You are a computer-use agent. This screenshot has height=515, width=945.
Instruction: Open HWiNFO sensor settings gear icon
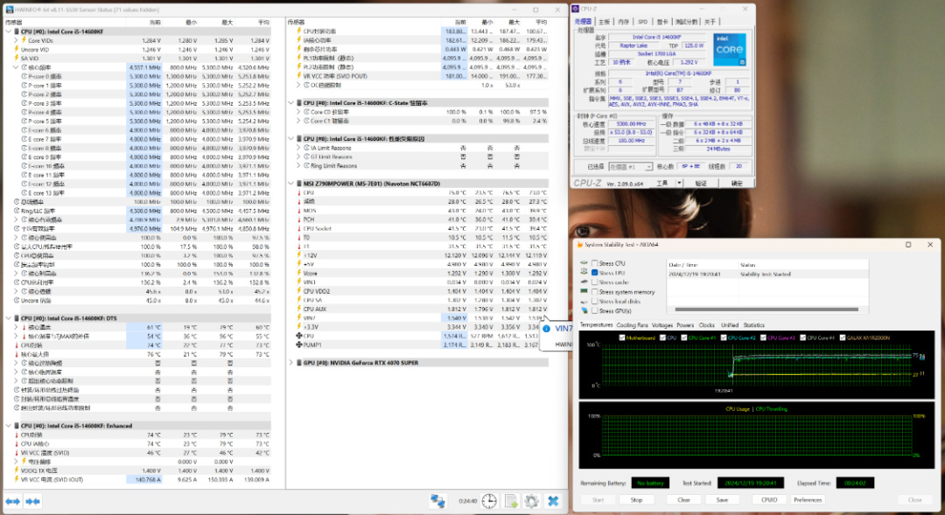pyautogui.click(x=531, y=501)
